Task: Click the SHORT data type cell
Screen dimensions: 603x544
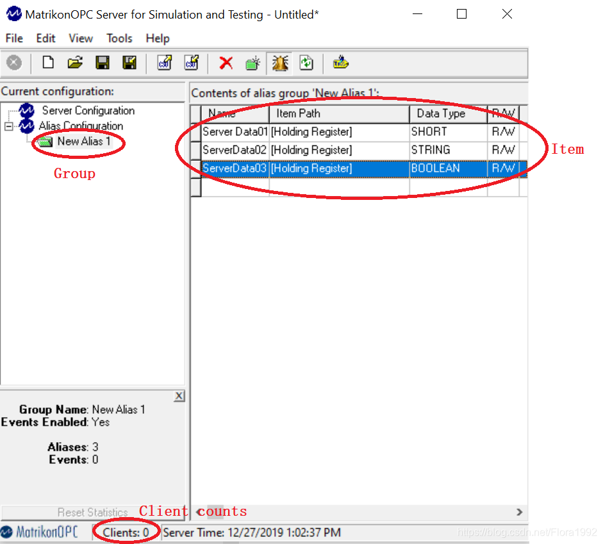Action: (x=449, y=132)
